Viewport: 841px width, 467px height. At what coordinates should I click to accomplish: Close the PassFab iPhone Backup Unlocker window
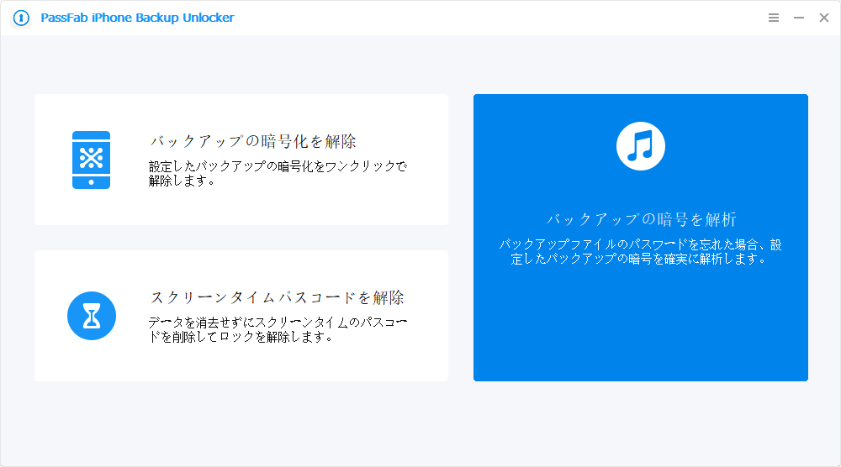pos(824,18)
